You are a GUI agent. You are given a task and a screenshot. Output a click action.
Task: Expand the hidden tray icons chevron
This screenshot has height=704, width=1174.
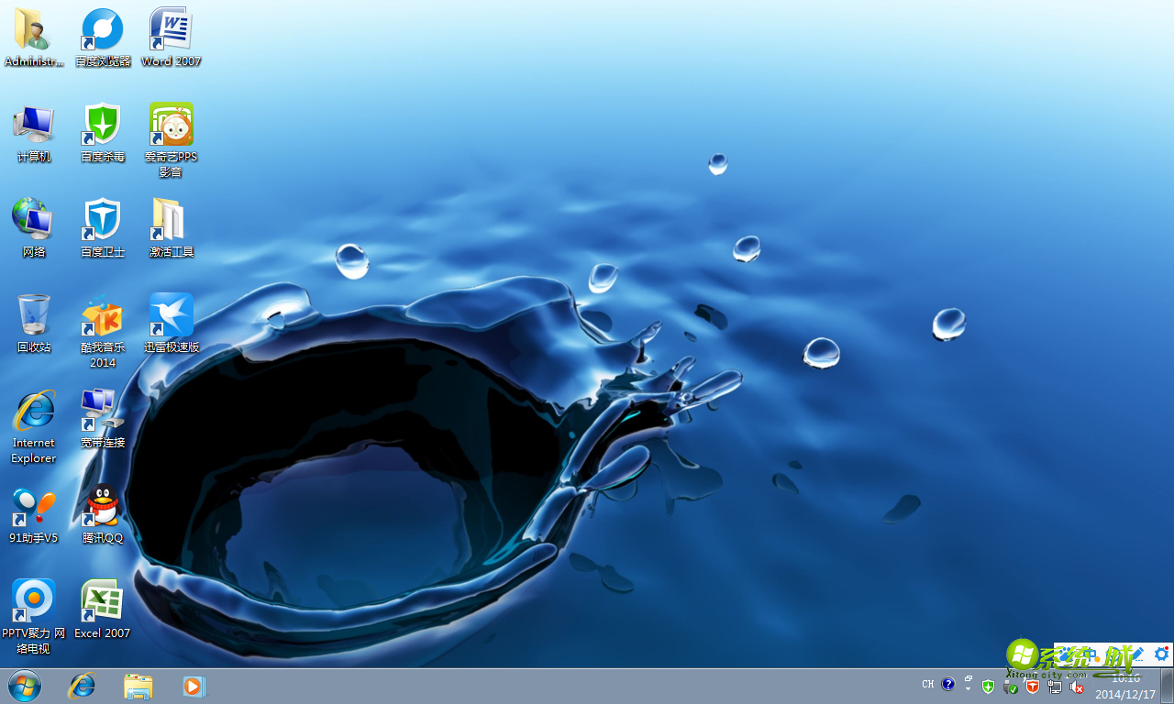[x=969, y=689]
